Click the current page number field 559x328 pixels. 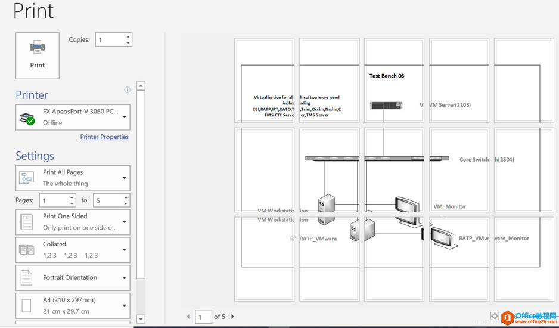click(x=203, y=317)
